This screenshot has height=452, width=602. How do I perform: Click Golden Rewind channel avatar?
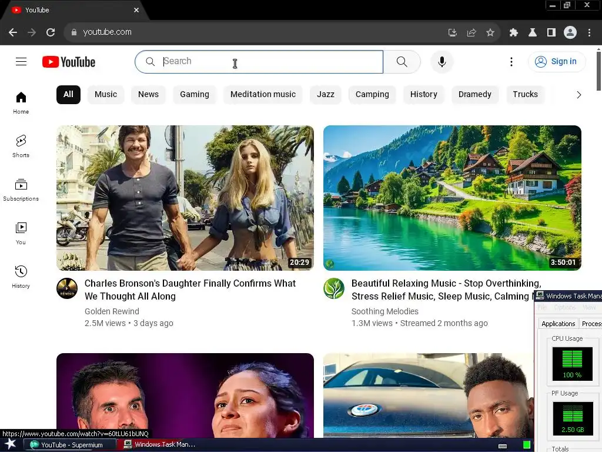tap(67, 288)
